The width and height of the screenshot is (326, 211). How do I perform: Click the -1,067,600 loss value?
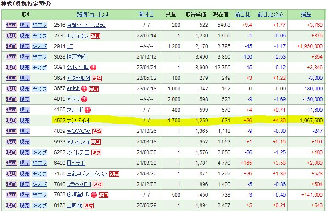point(310,121)
